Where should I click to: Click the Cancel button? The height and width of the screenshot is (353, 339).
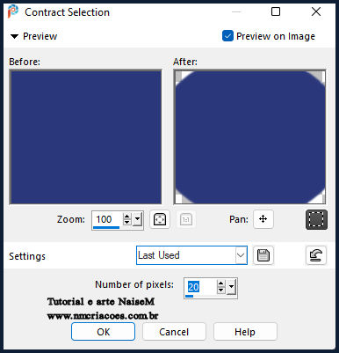[174, 332]
